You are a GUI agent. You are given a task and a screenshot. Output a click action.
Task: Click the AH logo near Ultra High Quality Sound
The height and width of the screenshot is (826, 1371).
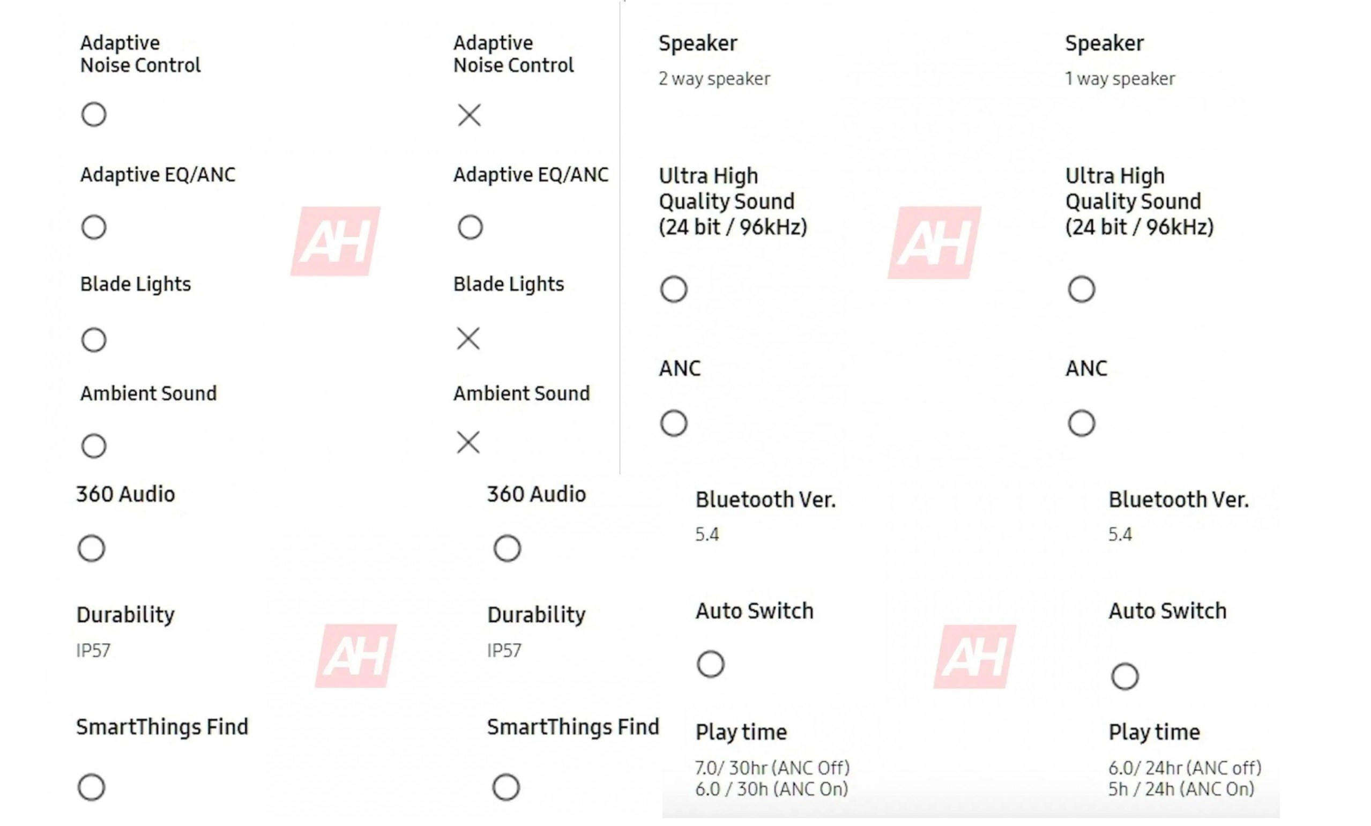click(x=934, y=242)
